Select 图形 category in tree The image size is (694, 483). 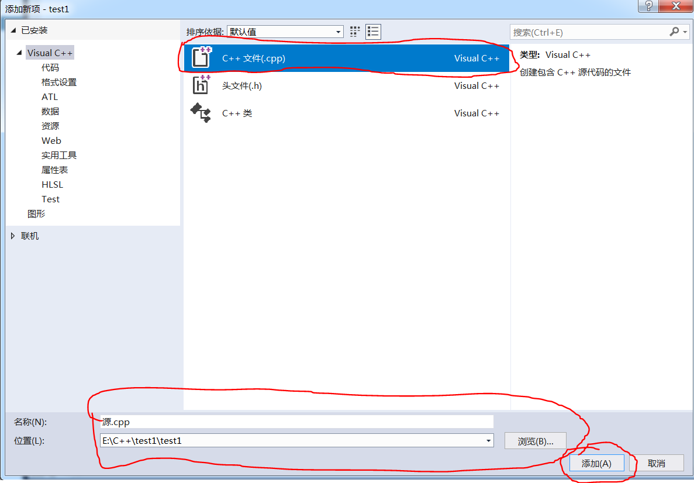pos(36,214)
